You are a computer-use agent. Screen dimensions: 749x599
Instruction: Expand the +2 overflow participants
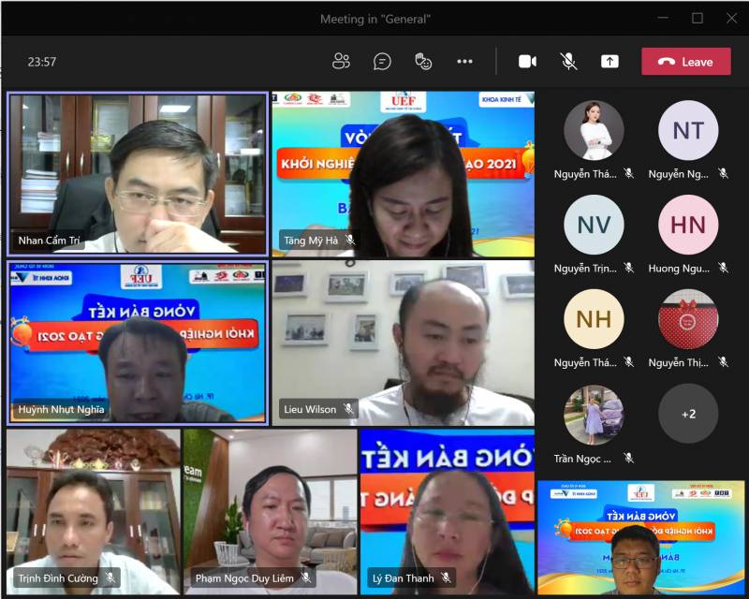coord(688,413)
